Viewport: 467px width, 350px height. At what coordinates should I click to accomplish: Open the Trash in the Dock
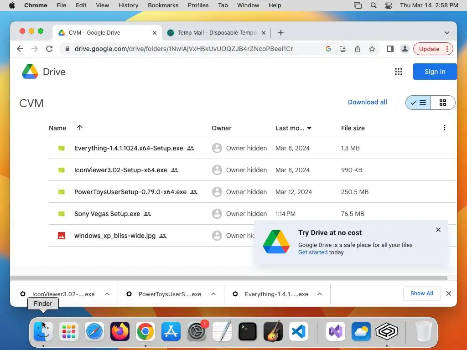pos(423,331)
